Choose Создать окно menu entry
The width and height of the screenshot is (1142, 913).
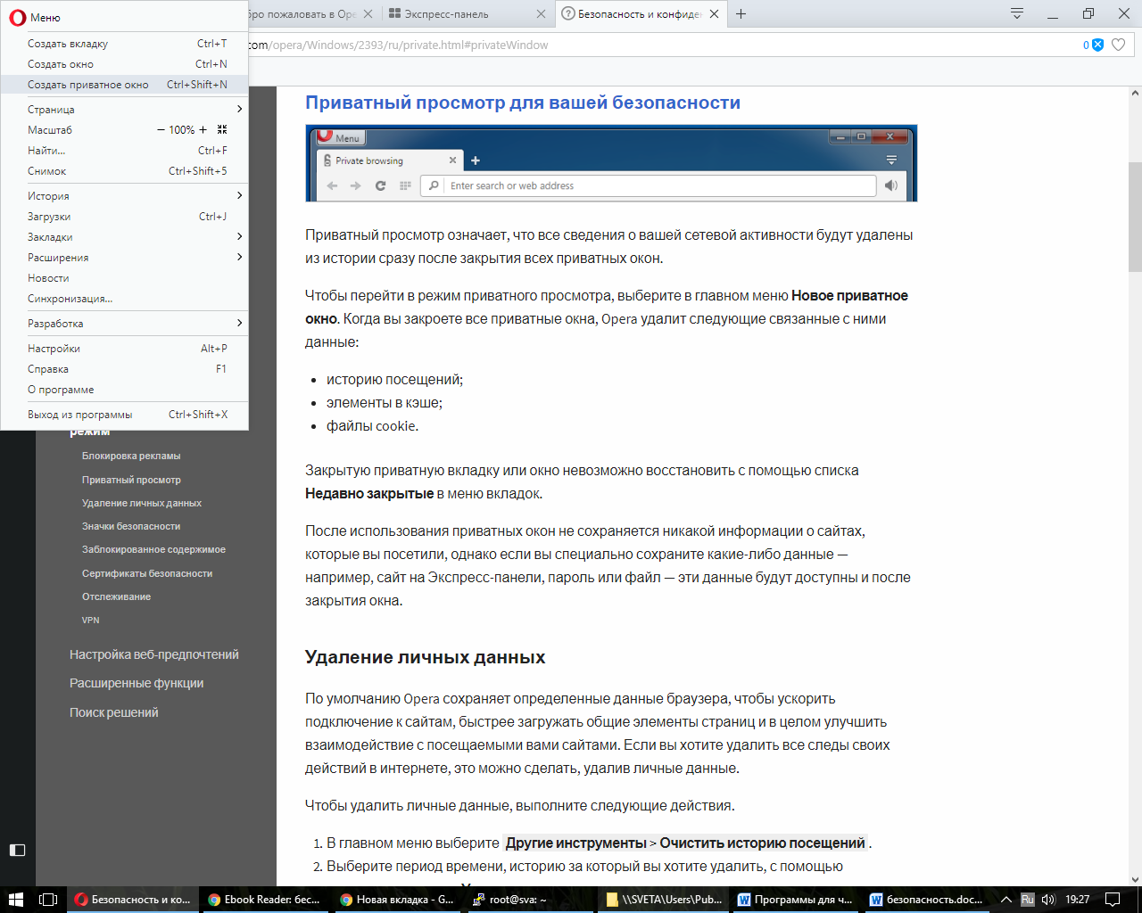tap(124, 64)
